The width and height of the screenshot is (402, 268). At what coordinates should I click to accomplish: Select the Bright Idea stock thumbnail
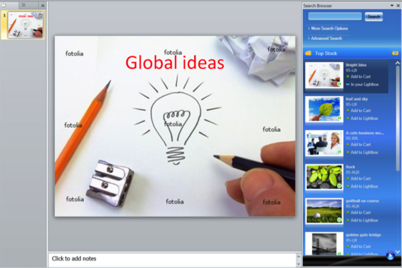(324, 75)
